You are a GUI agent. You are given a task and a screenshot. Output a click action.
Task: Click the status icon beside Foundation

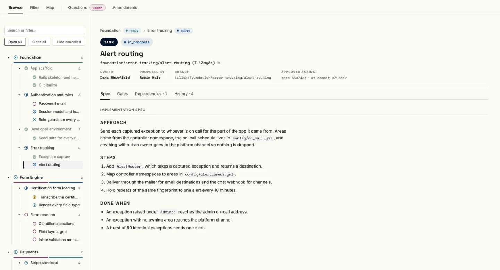(16, 57)
